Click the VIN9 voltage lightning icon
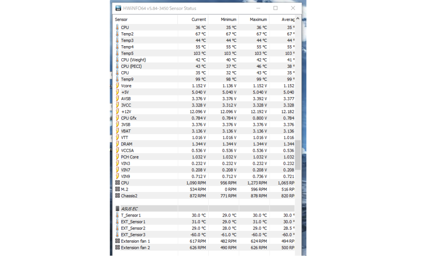The height and width of the screenshot is (256, 430). (x=118, y=176)
